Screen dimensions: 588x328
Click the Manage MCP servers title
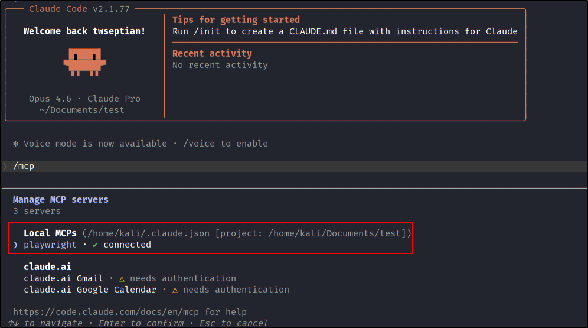click(x=61, y=200)
